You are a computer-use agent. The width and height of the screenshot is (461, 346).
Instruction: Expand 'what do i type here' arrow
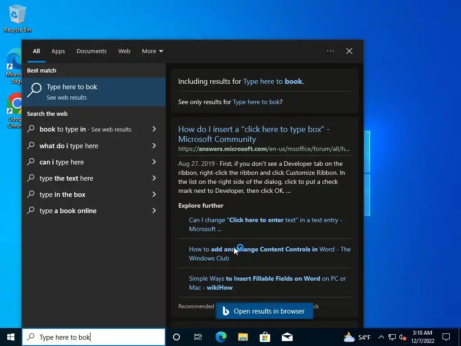154,146
